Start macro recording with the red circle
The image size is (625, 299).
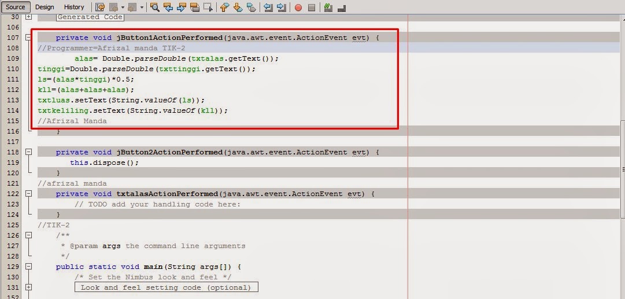pos(298,8)
